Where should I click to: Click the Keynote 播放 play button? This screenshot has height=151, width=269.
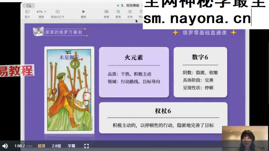83,12
